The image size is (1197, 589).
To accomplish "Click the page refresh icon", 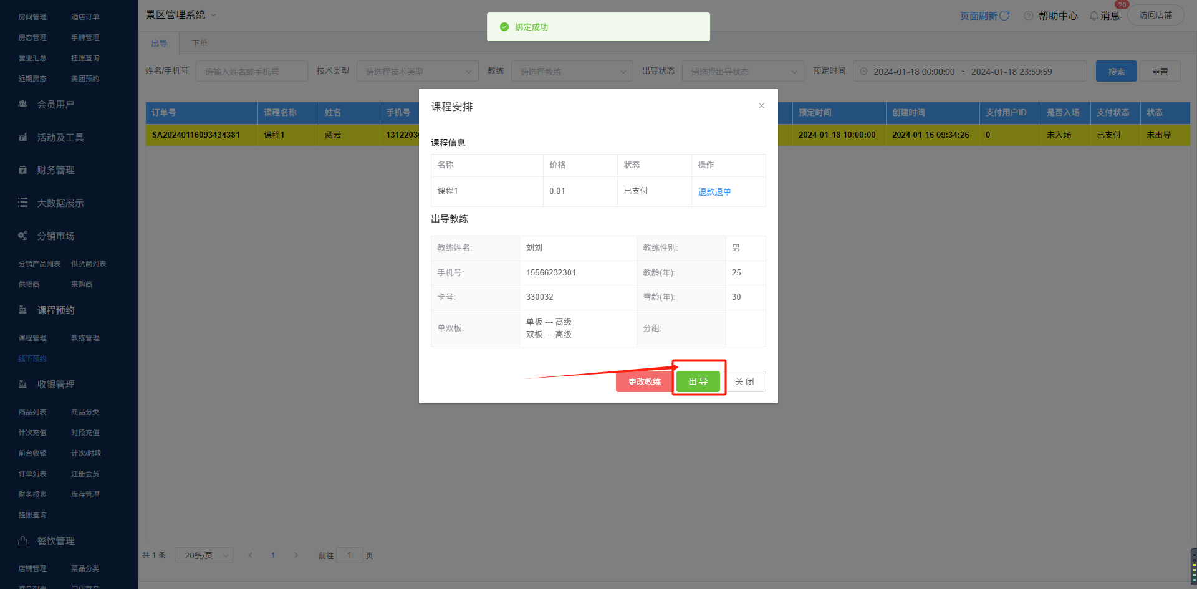I will [x=1004, y=16].
